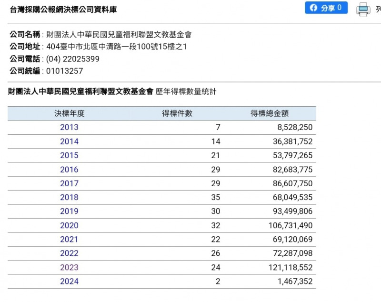This screenshot has width=381, height=302.
Task: Click the 公司地址 field label
Action: coord(25,46)
